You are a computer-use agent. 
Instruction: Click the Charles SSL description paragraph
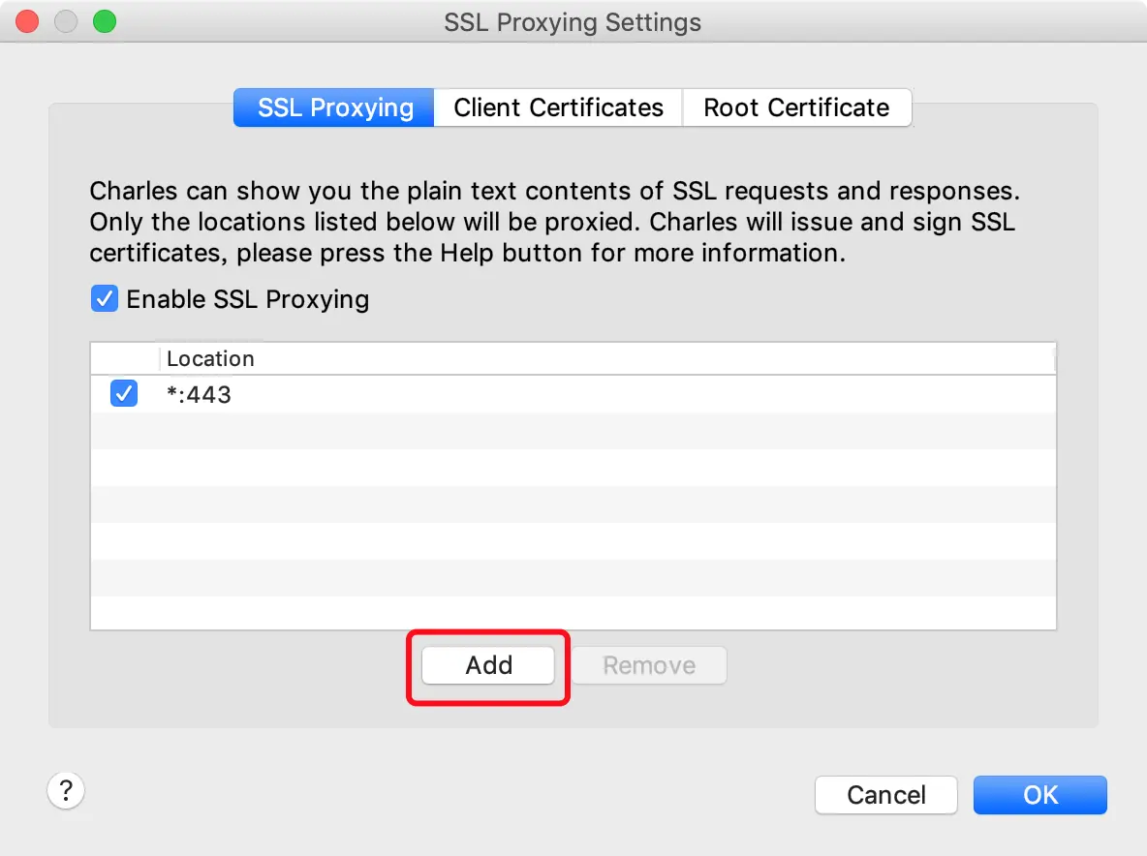point(552,222)
